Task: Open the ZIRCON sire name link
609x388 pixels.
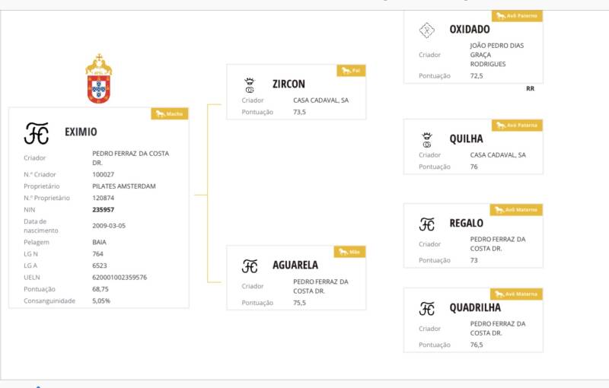Action: pyautogui.click(x=289, y=84)
